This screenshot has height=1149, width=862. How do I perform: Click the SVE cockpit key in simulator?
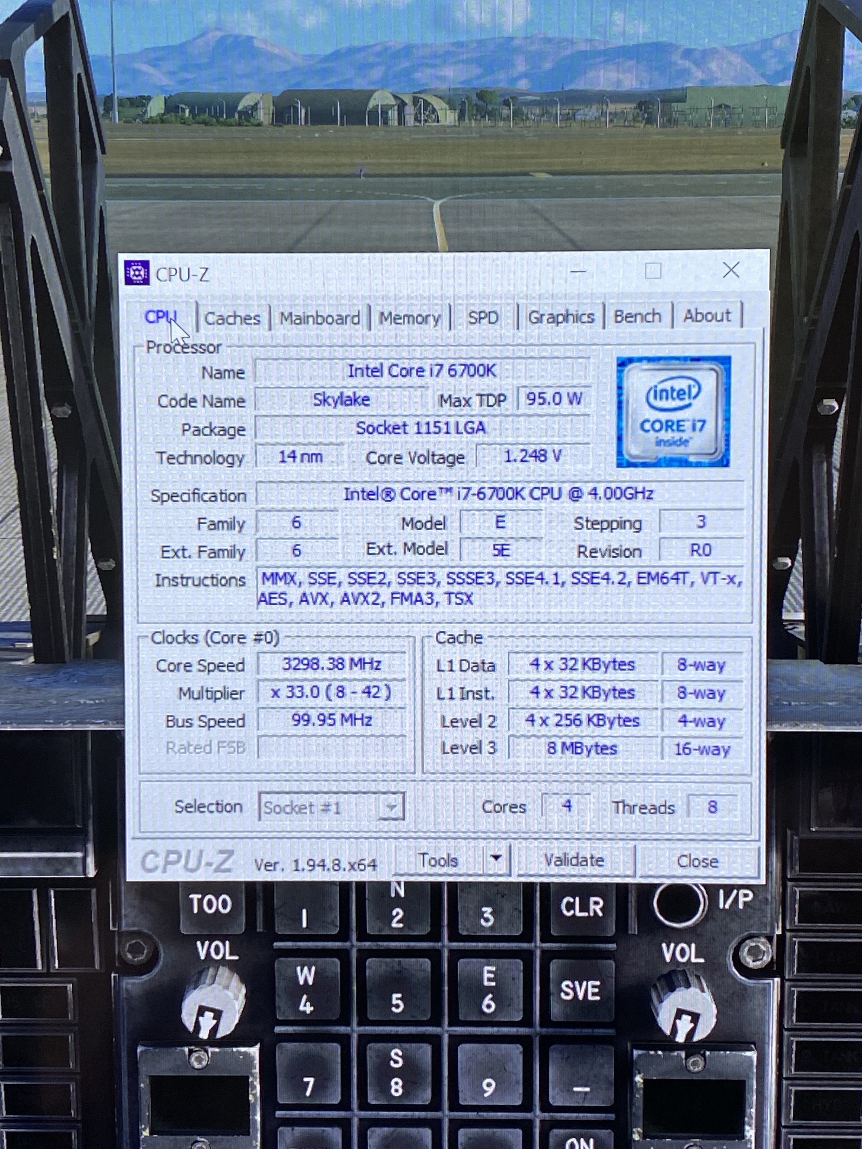click(580, 991)
